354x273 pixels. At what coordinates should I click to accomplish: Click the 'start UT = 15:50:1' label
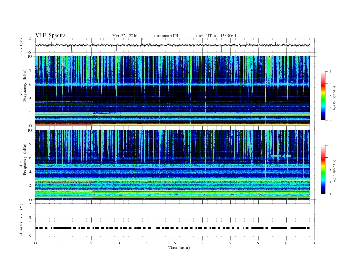pyautogui.click(x=216, y=36)
